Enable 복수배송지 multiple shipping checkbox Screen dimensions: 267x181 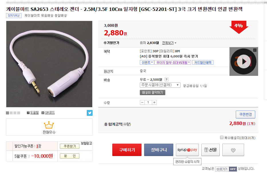pos(222,137)
